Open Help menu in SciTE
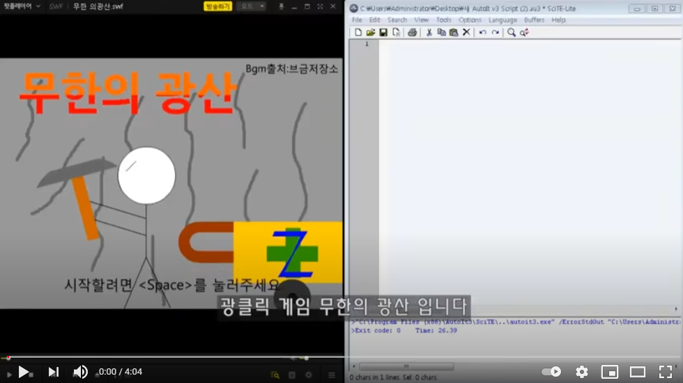 [558, 20]
